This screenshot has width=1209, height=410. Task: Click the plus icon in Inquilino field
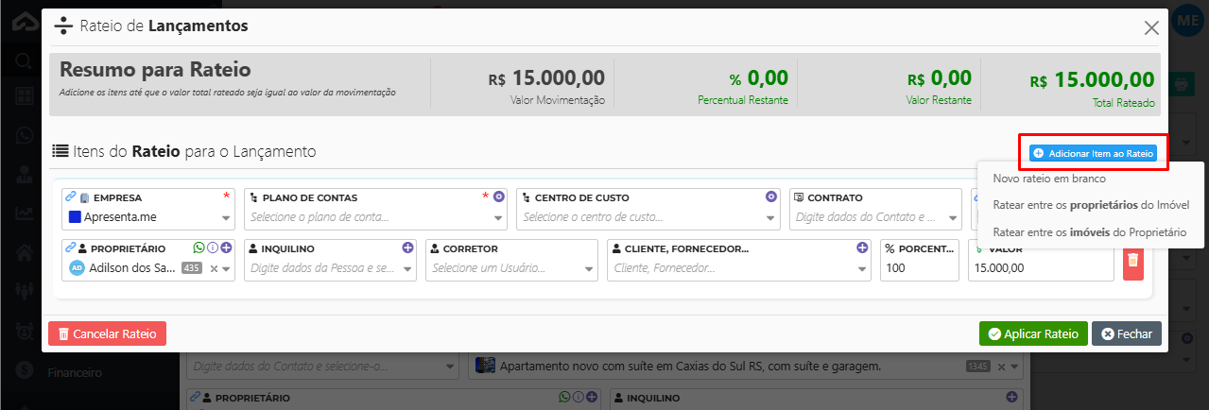click(408, 248)
